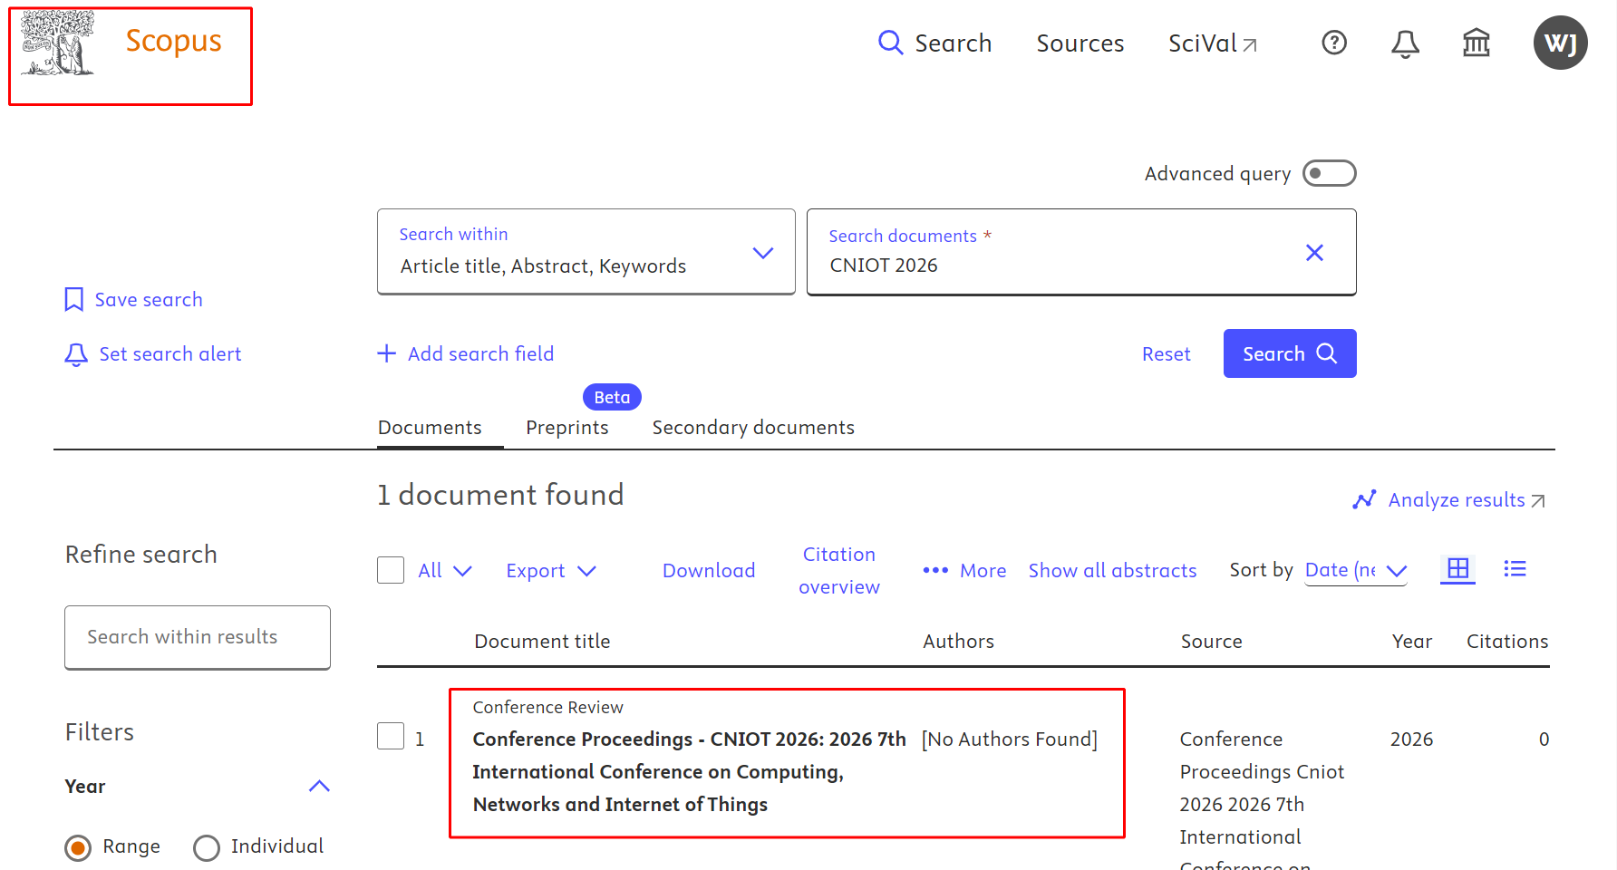Switch to list view icon
Viewport: 1617px width, 870px height.
(x=1515, y=569)
